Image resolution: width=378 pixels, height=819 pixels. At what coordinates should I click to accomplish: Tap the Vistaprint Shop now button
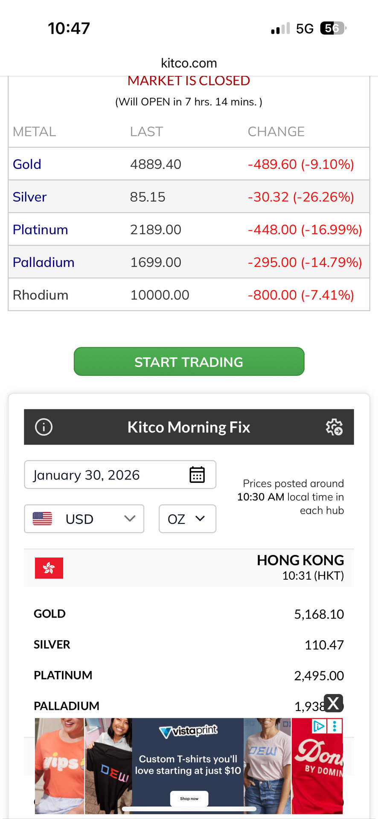(189, 799)
